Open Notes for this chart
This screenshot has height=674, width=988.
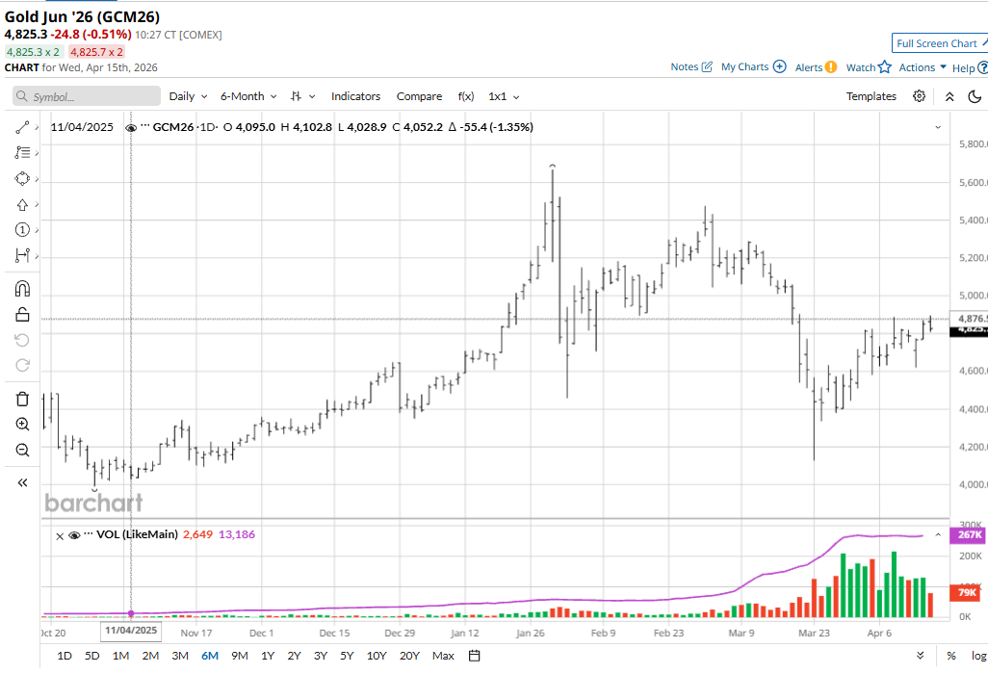pos(691,66)
